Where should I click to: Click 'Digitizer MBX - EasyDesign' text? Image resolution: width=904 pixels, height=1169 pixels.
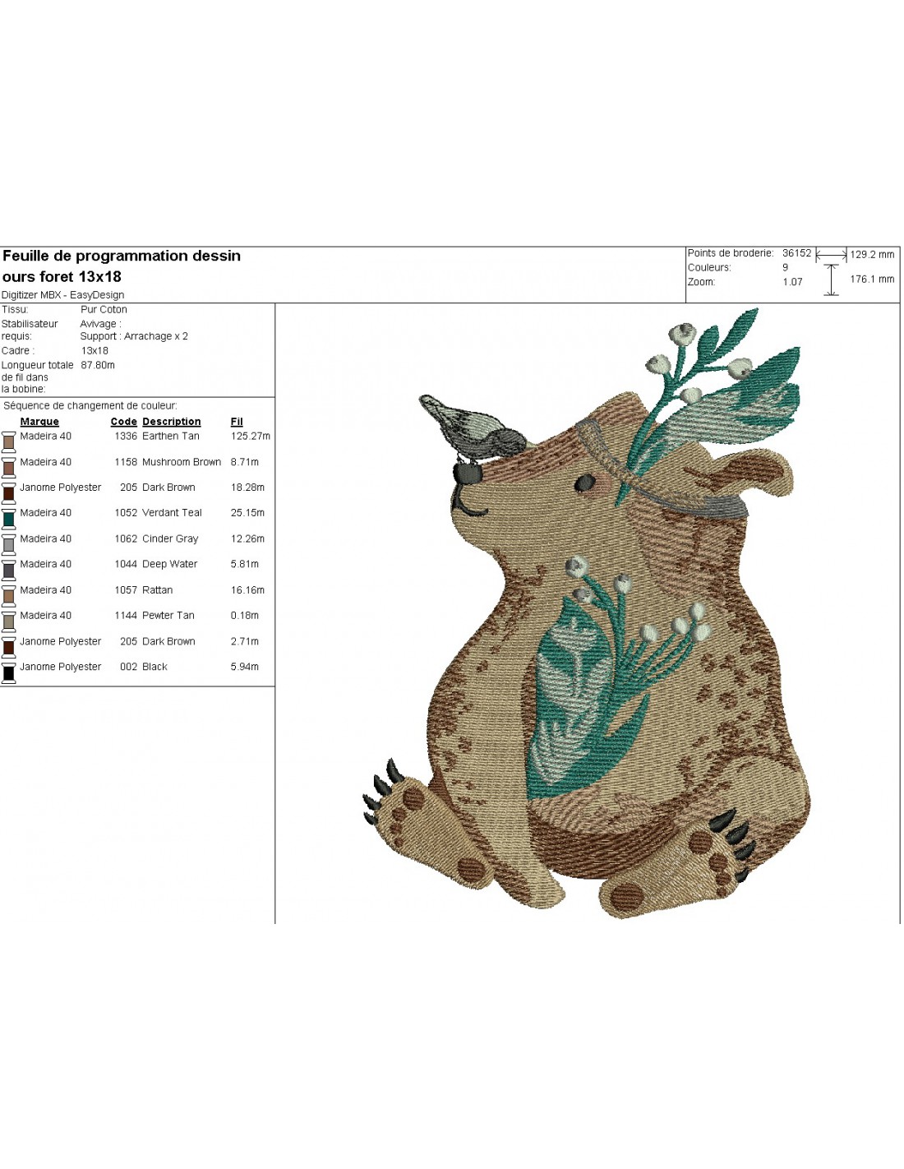63,295
